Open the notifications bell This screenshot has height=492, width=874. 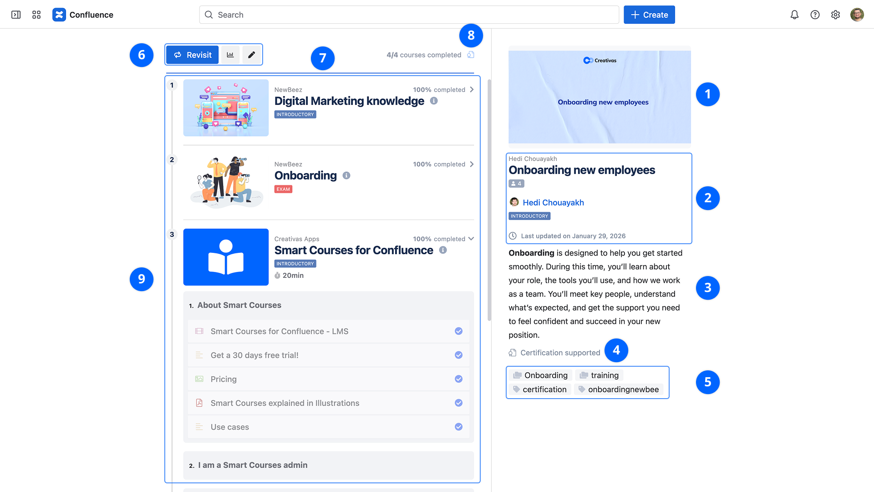tap(794, 15)
